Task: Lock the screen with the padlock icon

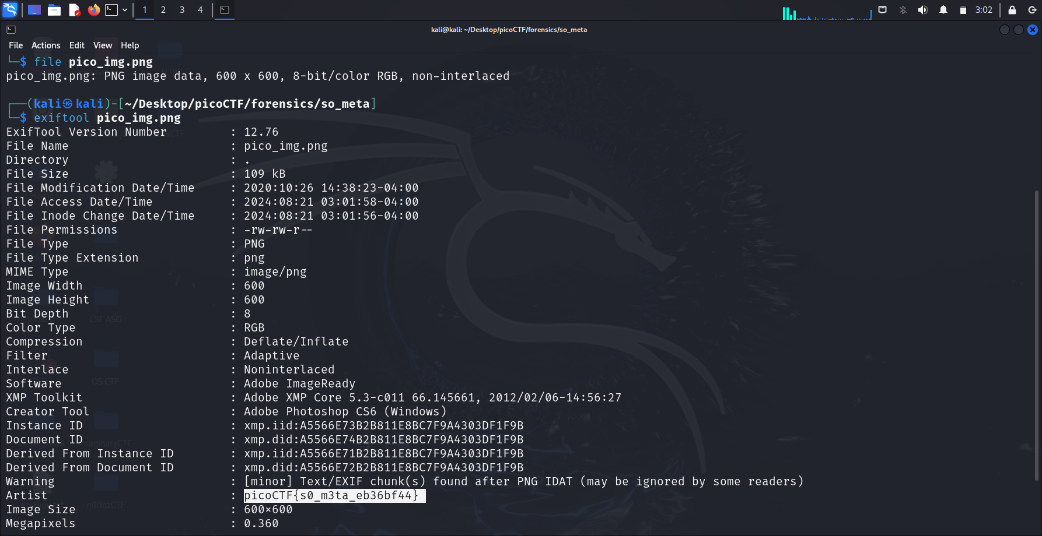Action: pos(1012,10)
